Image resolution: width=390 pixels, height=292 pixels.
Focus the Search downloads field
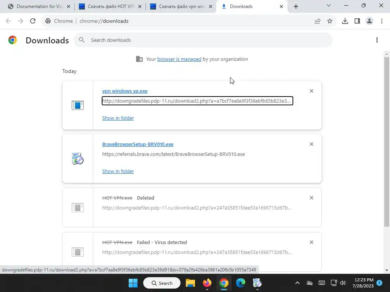203,40
